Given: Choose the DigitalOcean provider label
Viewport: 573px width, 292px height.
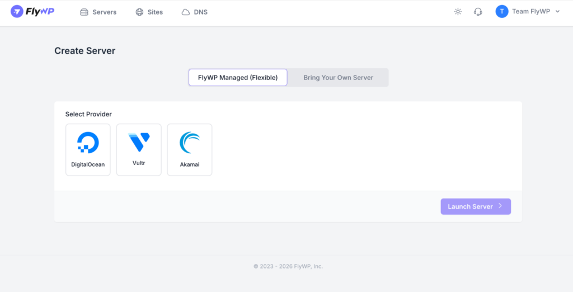Looking at the screenshot, I should [88, 165].
